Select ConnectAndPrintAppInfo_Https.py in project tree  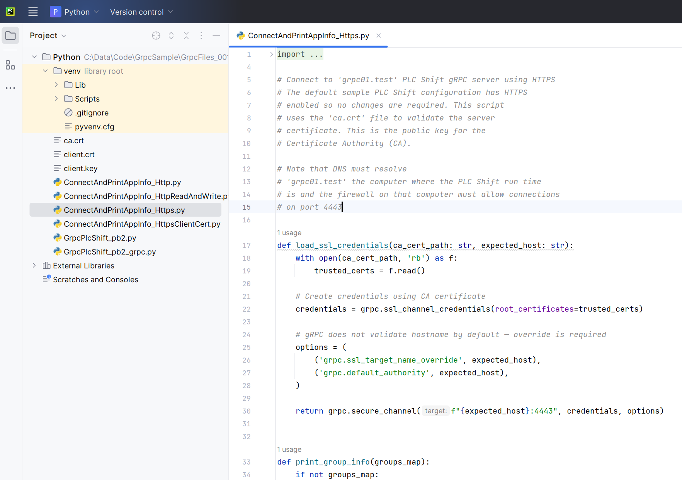pos(125,210)
